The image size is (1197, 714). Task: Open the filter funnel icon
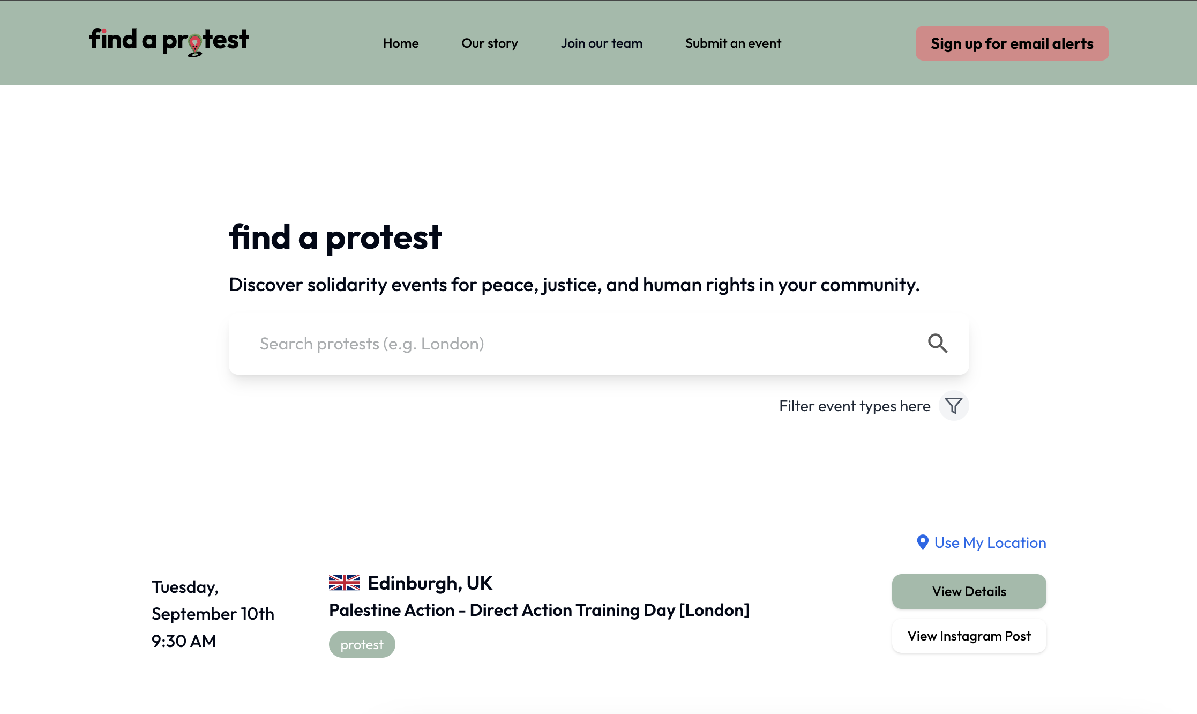tap(954, 406)
